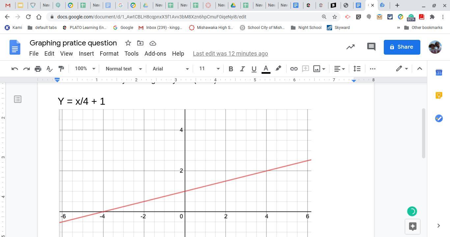Undo the last edit
450x237 pixels.
pos(14,69)
